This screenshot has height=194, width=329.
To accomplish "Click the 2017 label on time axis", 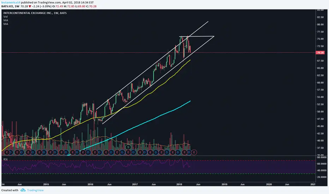I will [x=135, y=184].
